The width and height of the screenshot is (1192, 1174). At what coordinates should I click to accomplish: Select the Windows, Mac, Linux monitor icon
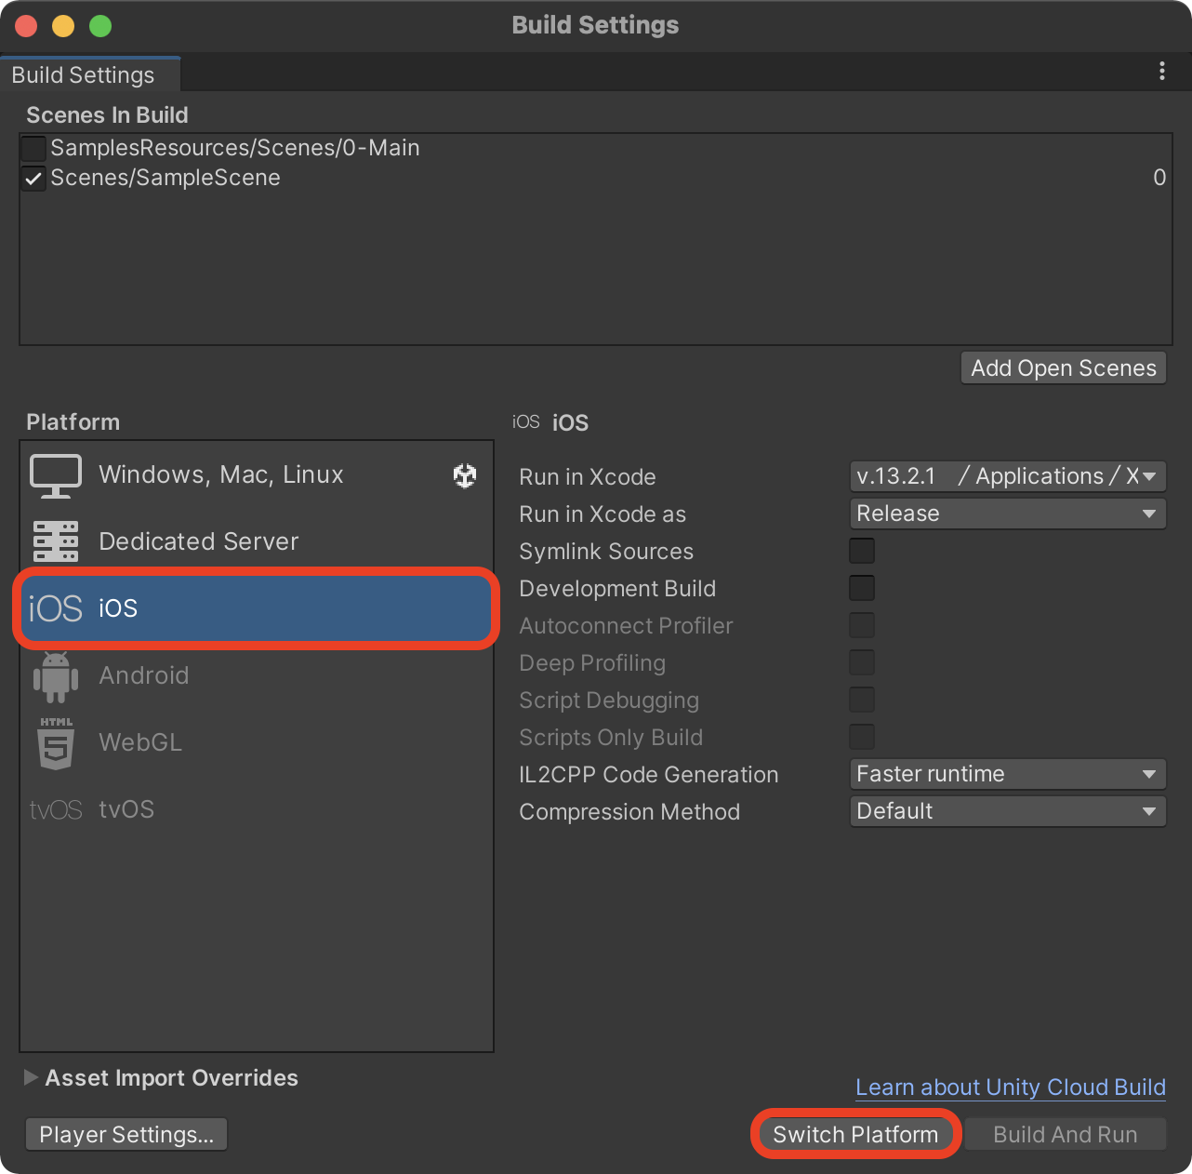(x=56, y=475)
